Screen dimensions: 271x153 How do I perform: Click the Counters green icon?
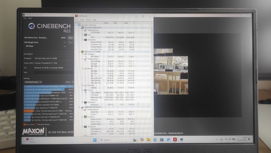point(86,117)
